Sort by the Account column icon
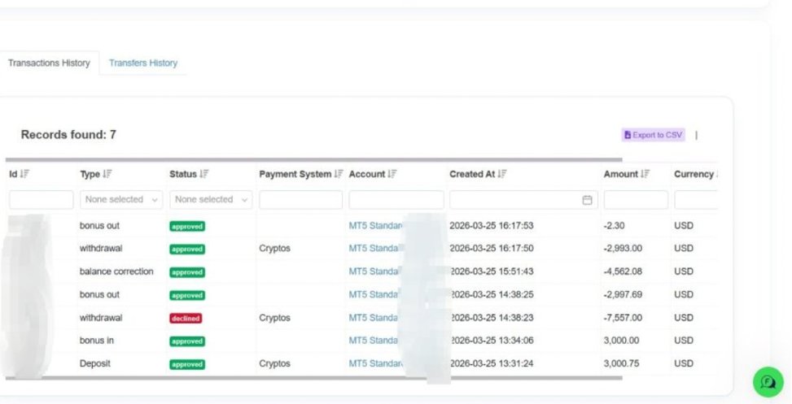This screenshot has width=792, height=404. [392, 174]
